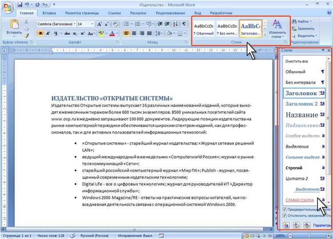Image resolution: width=333 pixels, height=239 pixels.
Task: Apply strikethrough formatting (abc icon)
Action: tap(67, 34)
